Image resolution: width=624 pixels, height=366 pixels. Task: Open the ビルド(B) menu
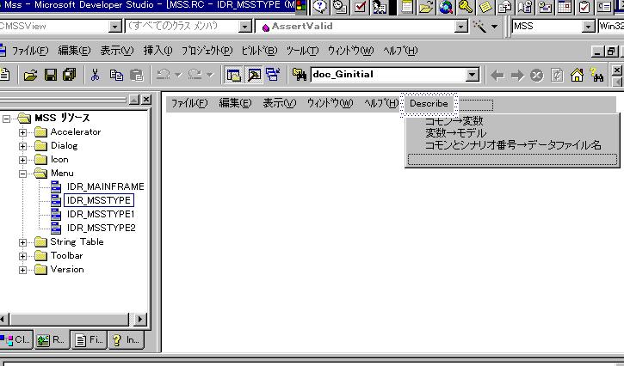[x=259, y=51]
